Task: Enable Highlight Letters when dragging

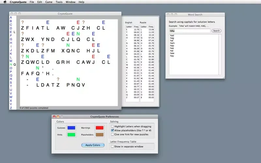Action: [113, 126]
